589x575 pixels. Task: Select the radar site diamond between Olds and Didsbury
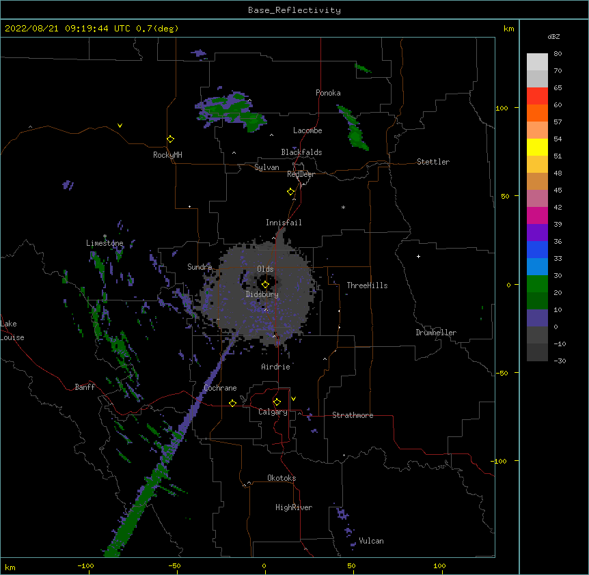[266, 285]
